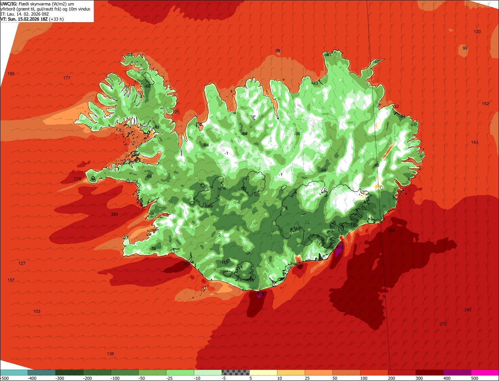499x381 pixels.
Task: Click the line 'yfirborð (grænt til, gul/rautt frá)'
Action: [31, 9]
